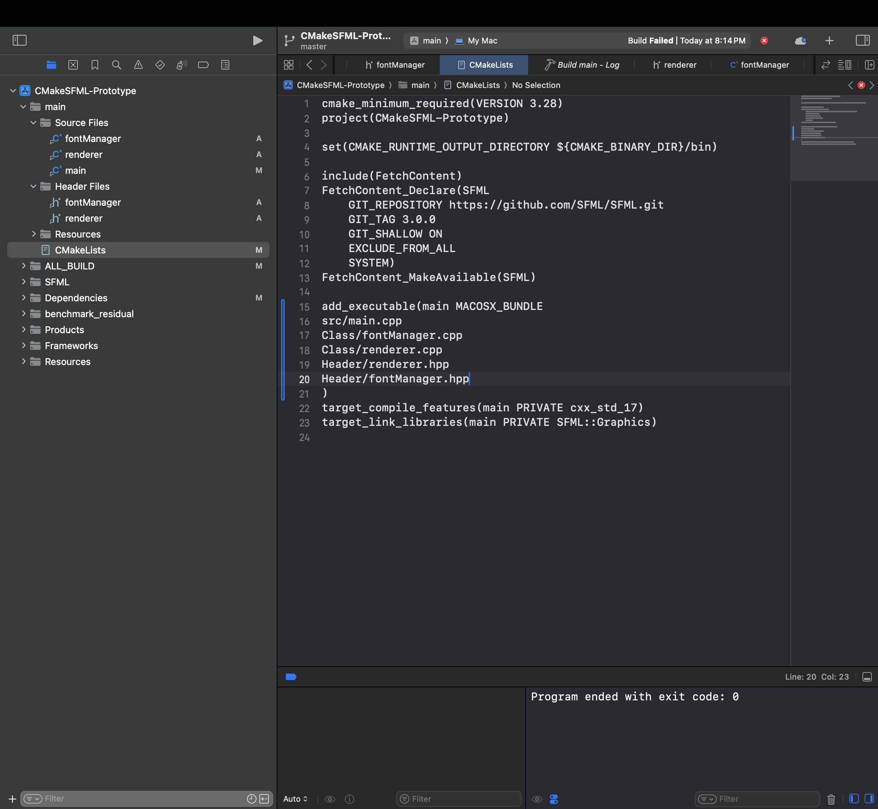Open the Auto variables scope dropdown
Screen dimensions: 878x809
(295, 799)
